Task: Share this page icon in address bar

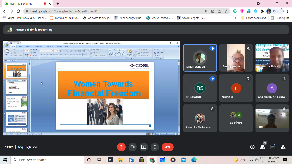Action: coord(219,11)
